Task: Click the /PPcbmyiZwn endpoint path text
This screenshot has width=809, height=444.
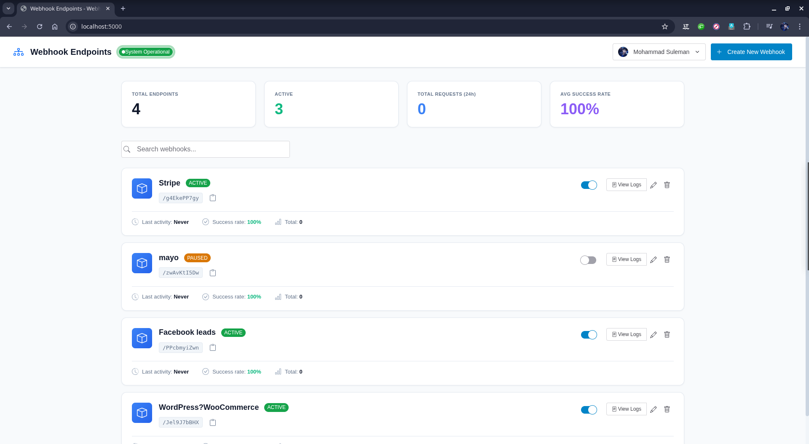Action: (x=181, y=348)
